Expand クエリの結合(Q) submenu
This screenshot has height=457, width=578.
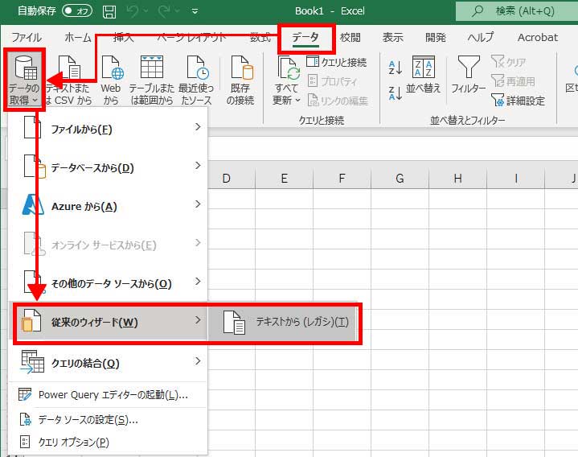click(108, 363)
